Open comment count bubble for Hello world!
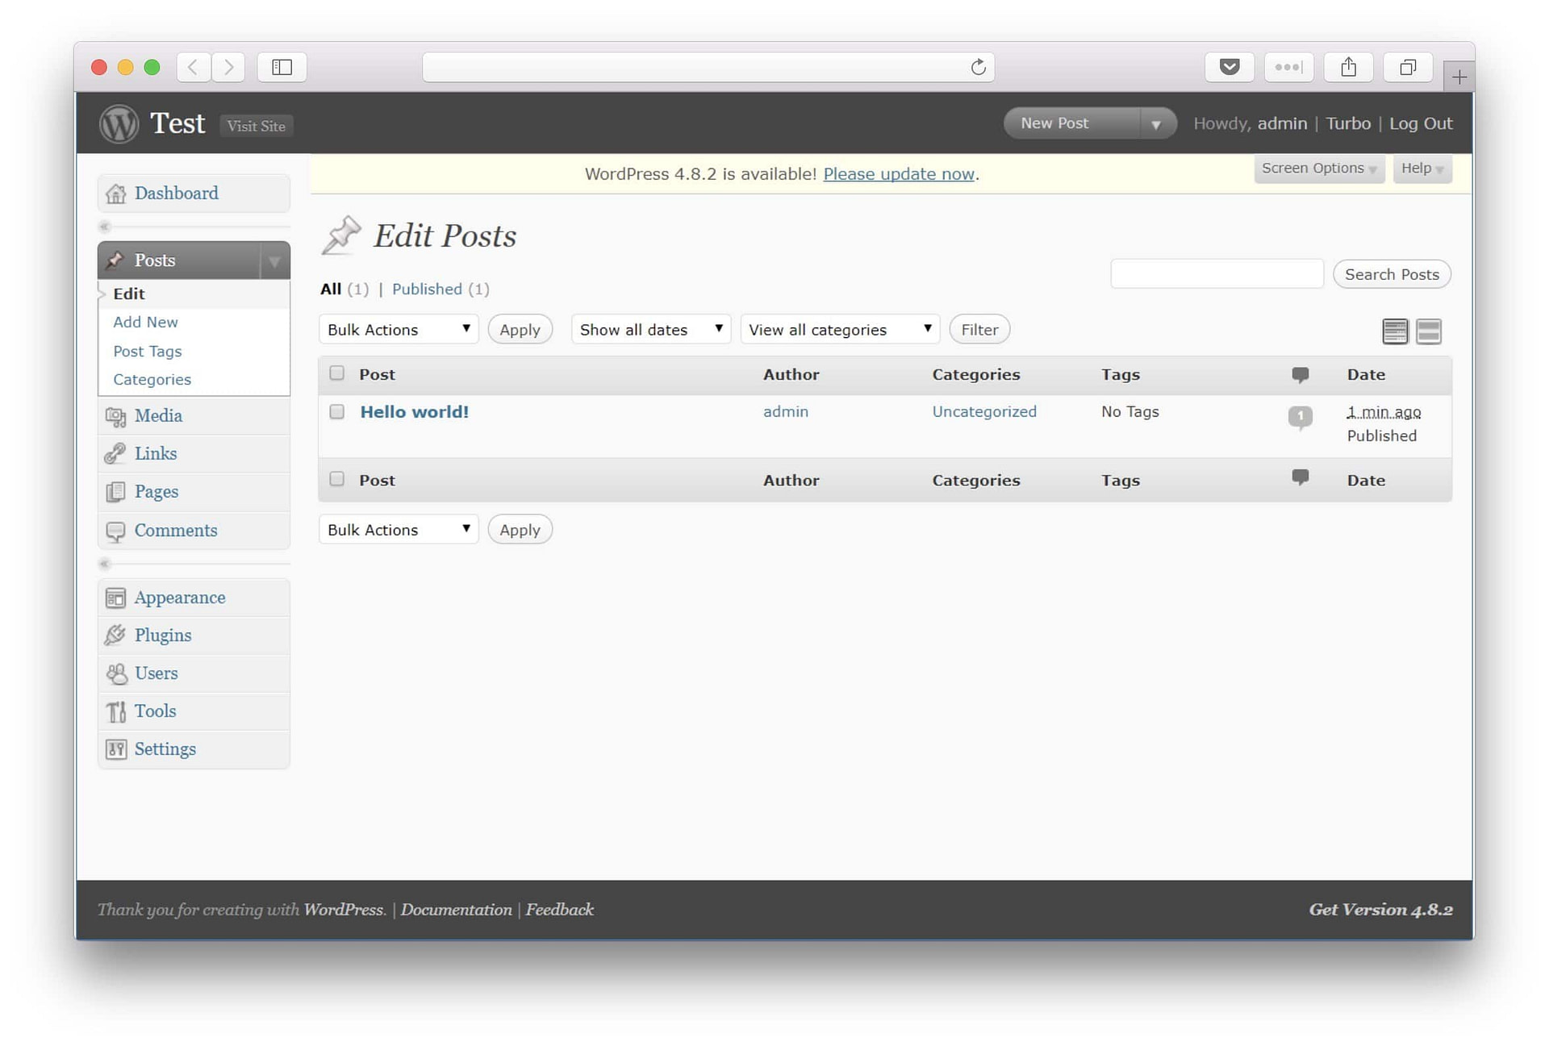Image resolution: width=1549 pixels, height=1046 pixels. [1300, 416]
